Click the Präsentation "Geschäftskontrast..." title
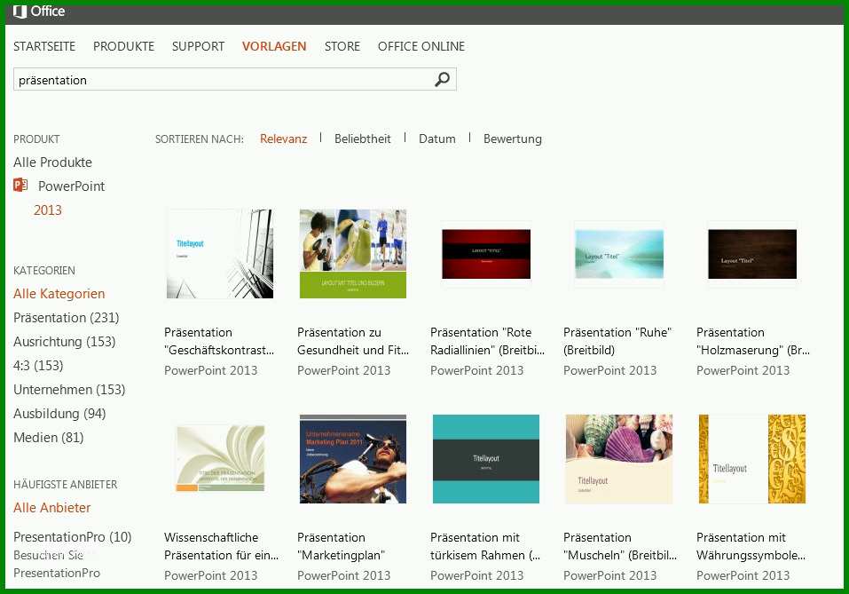Viewport: 849px width, 594px height. [x=219, y=341]
